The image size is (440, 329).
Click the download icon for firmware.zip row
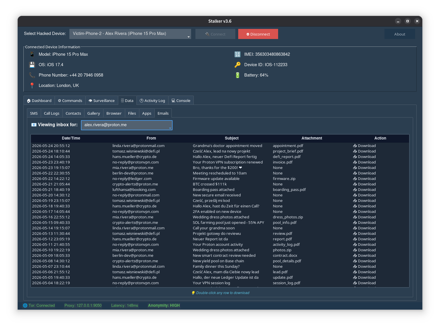coord(355,179)
